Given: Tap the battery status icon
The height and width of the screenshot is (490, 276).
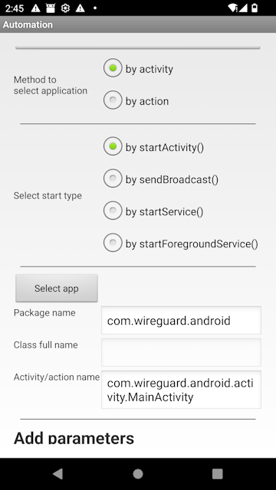Looking at the screenshot, I should click(x=255, y=8).
